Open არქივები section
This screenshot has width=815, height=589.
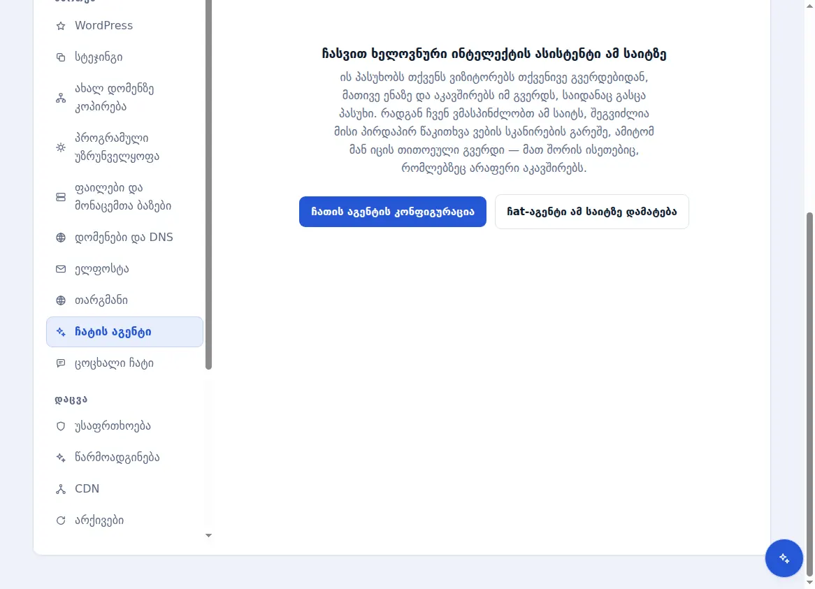click(x=124, y=521)
